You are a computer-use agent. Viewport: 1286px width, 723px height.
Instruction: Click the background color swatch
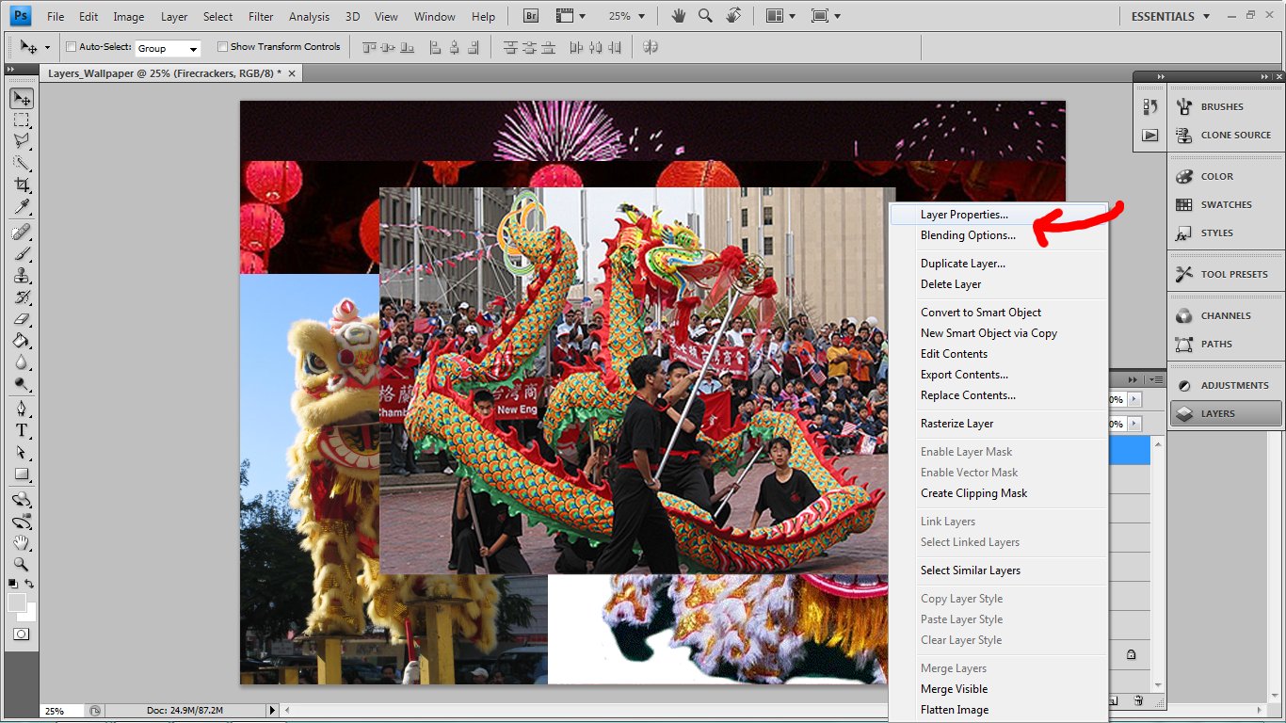[x=30, y=615]
